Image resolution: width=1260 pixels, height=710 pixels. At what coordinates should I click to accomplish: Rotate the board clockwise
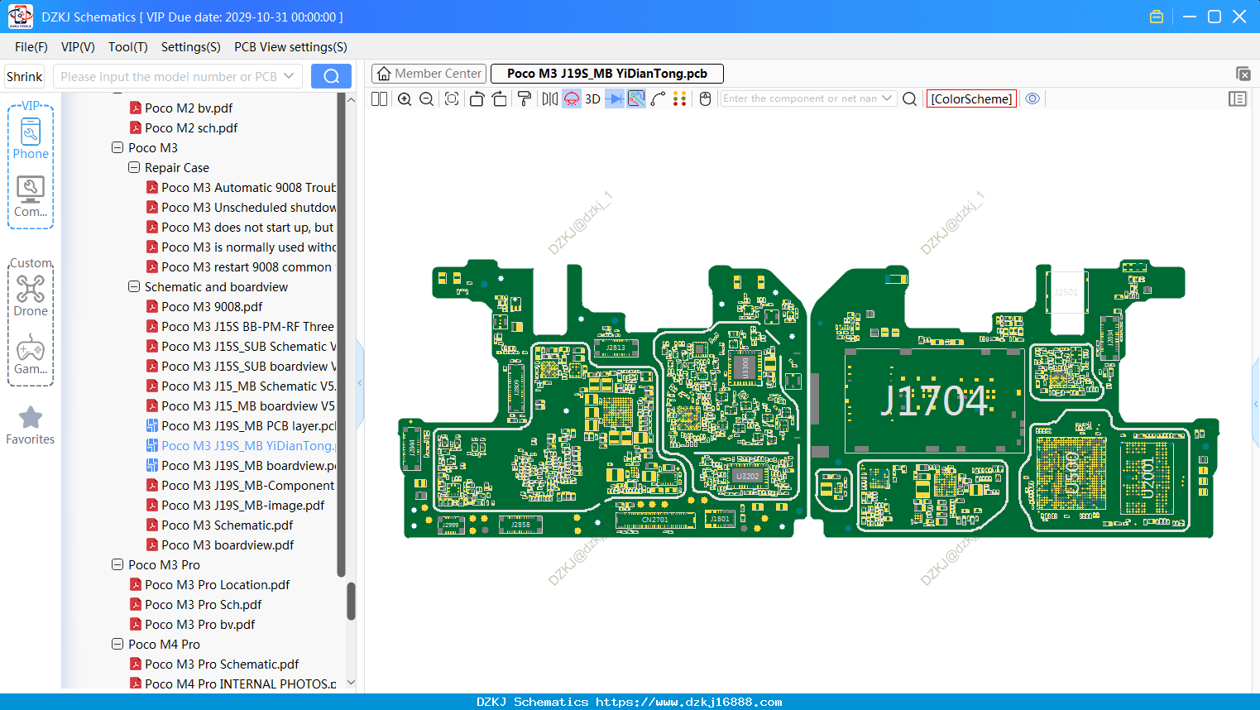pos(500,98)
